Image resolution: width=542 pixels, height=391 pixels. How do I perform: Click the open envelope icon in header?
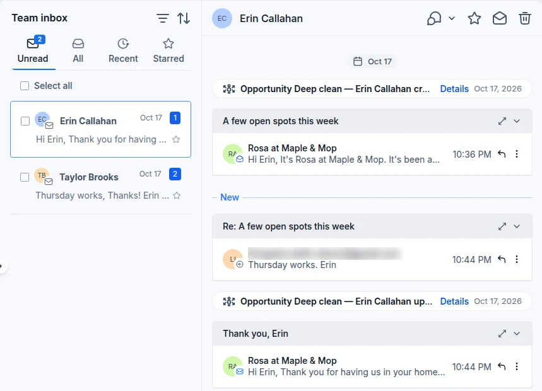click(500, 18)
